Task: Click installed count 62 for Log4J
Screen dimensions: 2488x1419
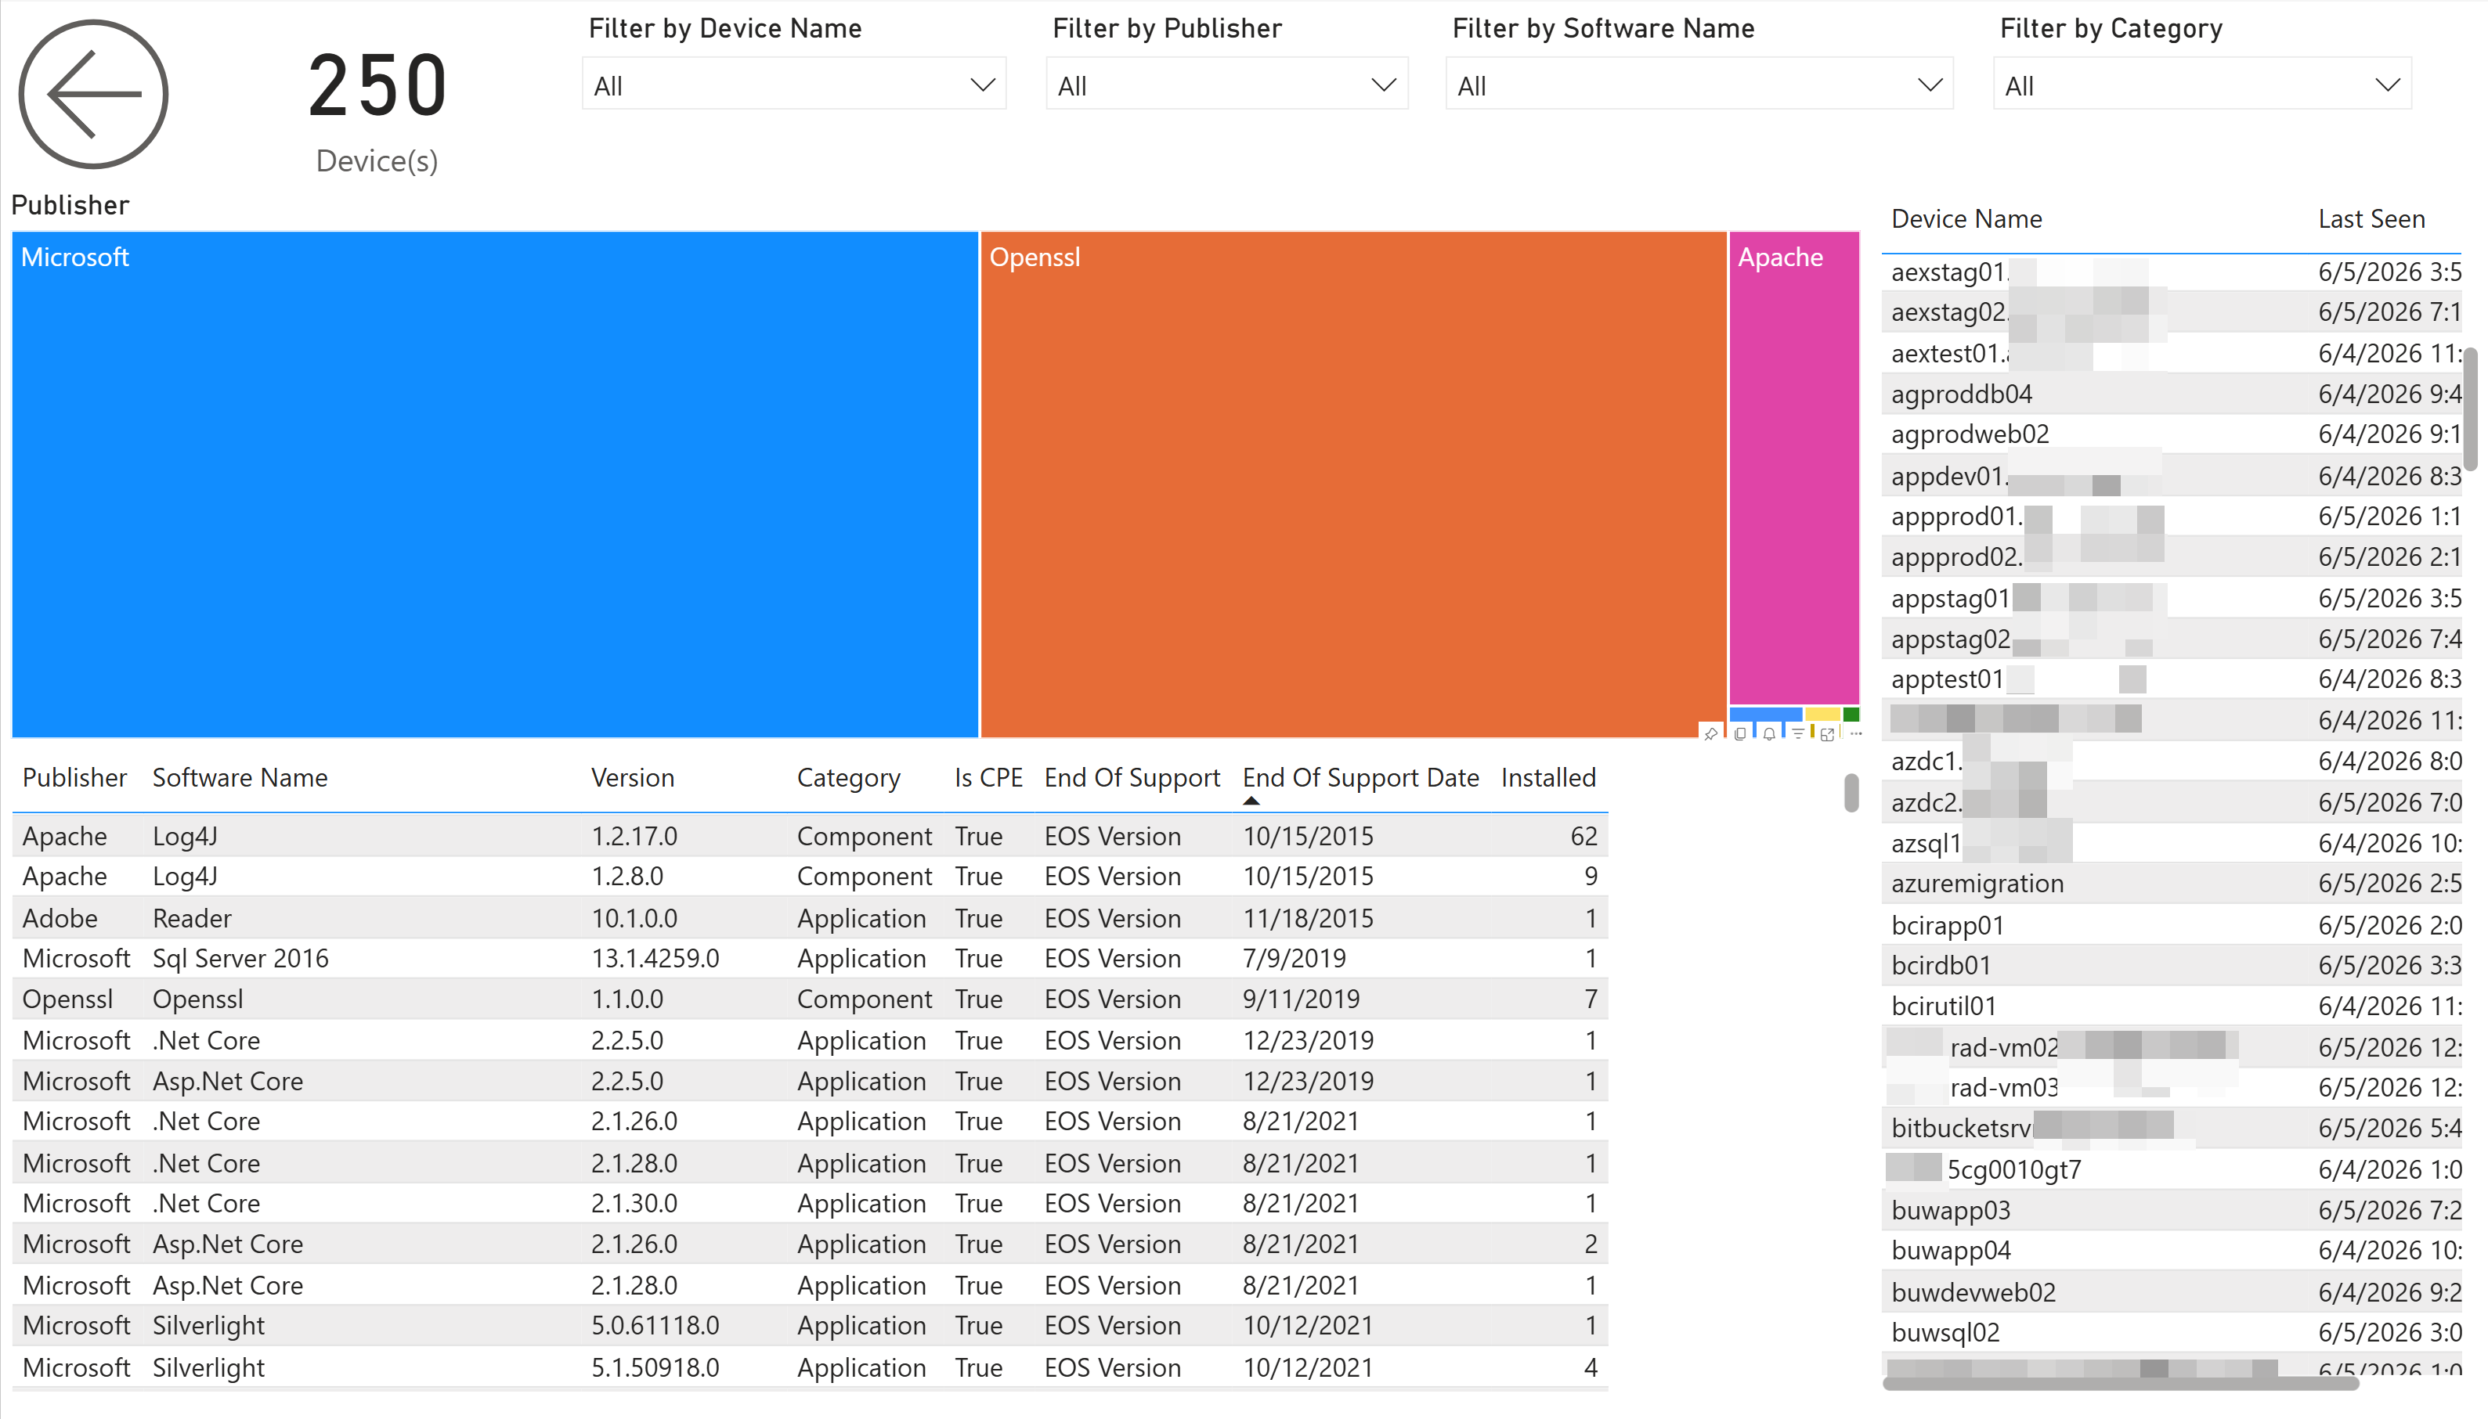Action: (1583, 836)
